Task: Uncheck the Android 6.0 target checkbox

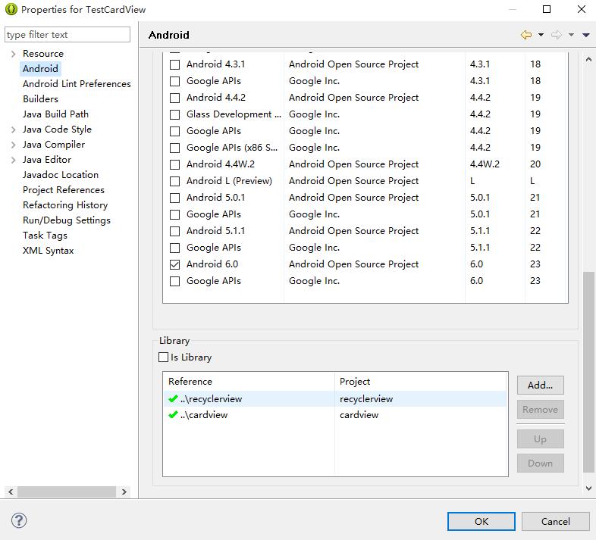Action: click(175, 264)
